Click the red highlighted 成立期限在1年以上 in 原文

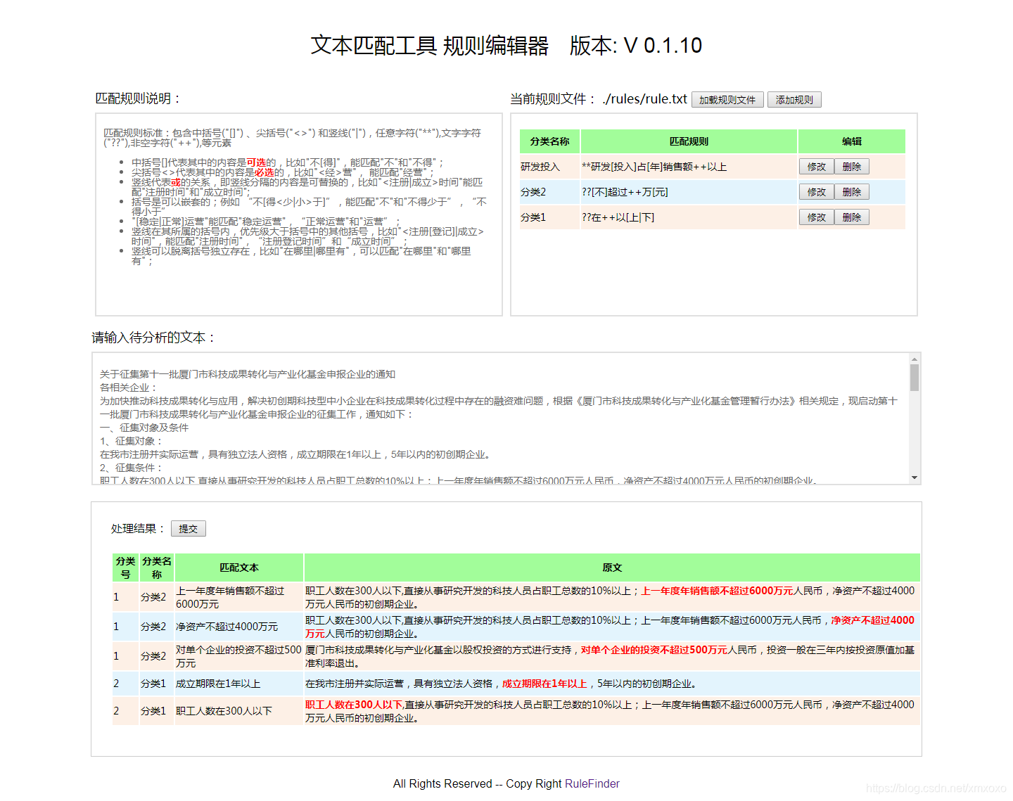click(544, 684)
